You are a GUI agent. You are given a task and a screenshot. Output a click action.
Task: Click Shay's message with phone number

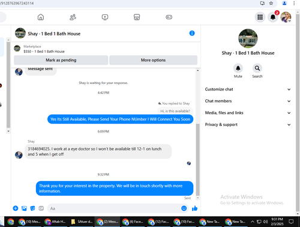(x=98, y=152)
